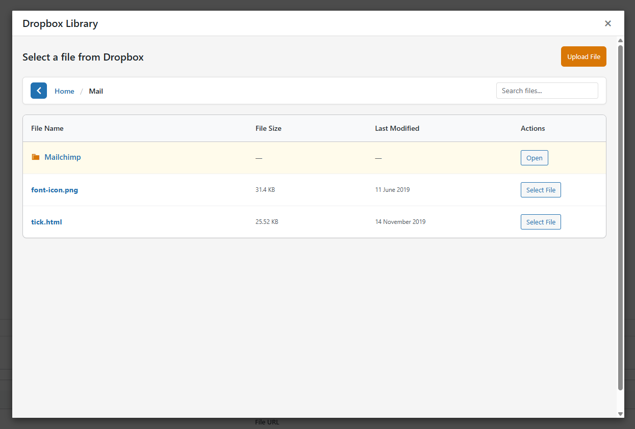Click the Open button for Mailchimp

(534, 158)
